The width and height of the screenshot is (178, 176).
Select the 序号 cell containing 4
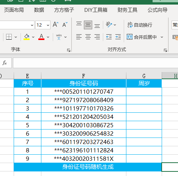tap(27, 117)
